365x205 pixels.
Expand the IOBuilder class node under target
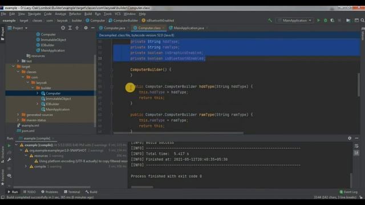pos(37,104)
